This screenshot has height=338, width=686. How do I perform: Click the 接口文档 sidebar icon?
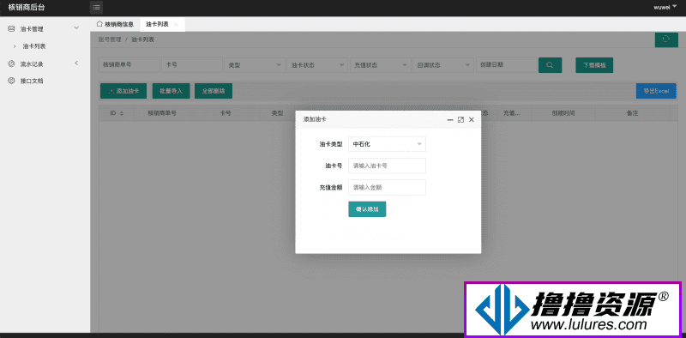click(x=11, y=81)
